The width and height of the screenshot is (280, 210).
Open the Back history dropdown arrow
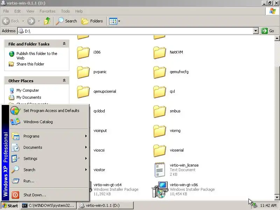tap(23, 21)
